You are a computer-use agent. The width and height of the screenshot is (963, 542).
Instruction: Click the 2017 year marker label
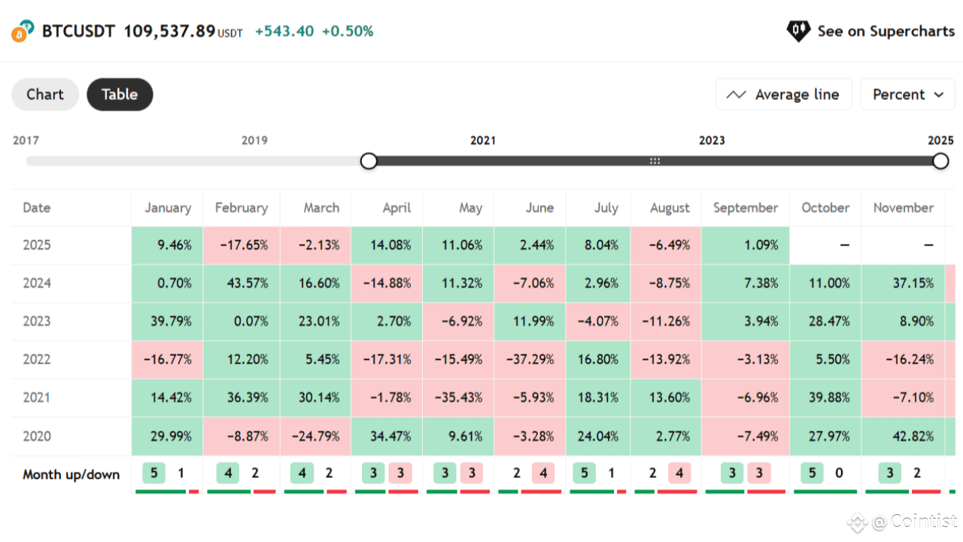pyautogui.click(x=26, y=140)
